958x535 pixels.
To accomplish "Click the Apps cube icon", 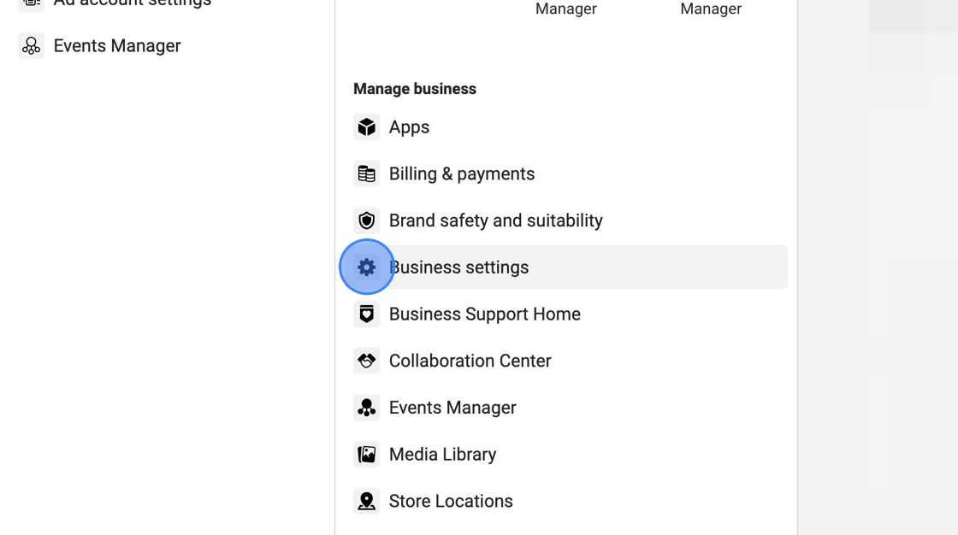I will point(366,126).
